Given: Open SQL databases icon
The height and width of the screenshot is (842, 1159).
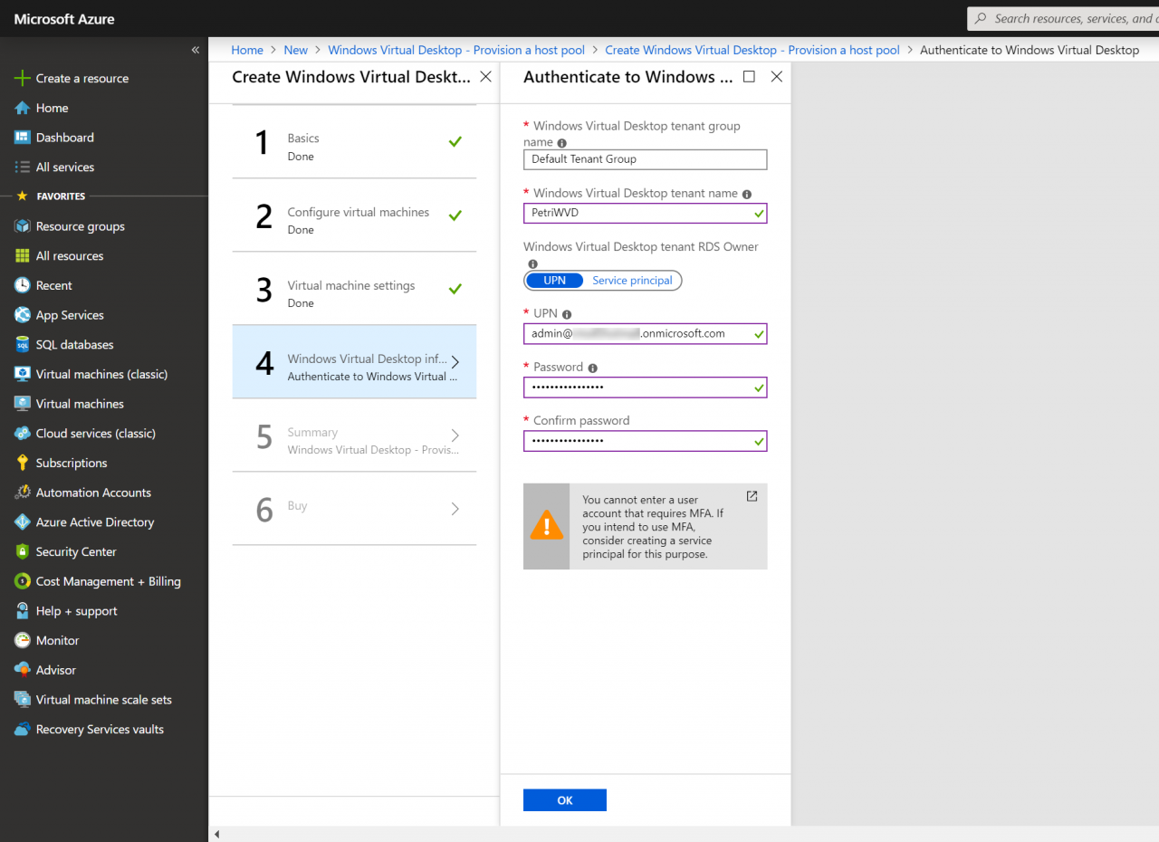Looking at the screenshot, I should tap(22, 345).
